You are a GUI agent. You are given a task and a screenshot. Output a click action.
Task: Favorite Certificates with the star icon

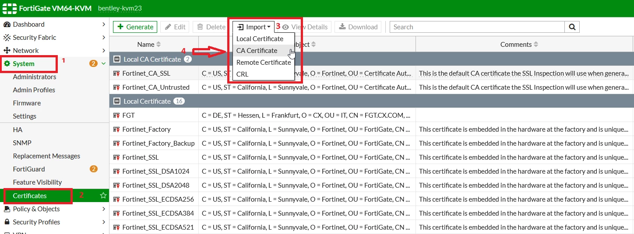pos(103,196)
